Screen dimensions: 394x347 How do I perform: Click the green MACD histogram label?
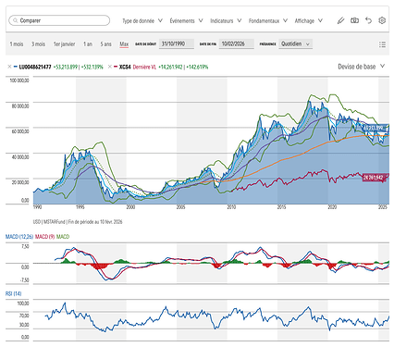pos(63,237)
